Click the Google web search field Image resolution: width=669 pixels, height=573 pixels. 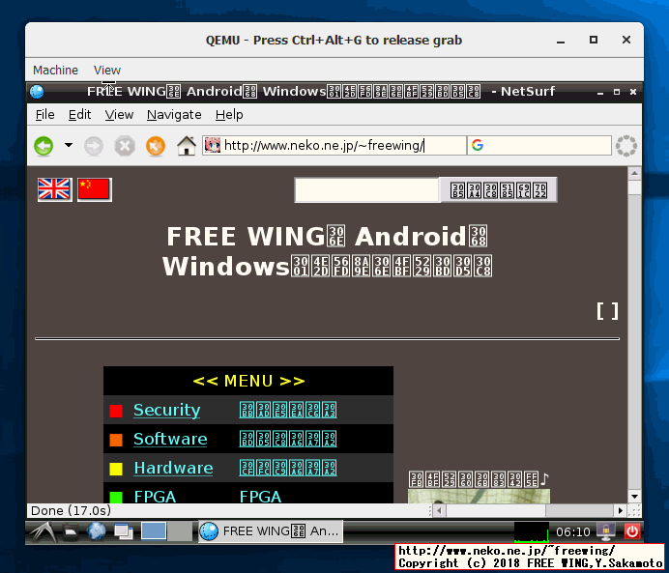[x=539, y=146]
